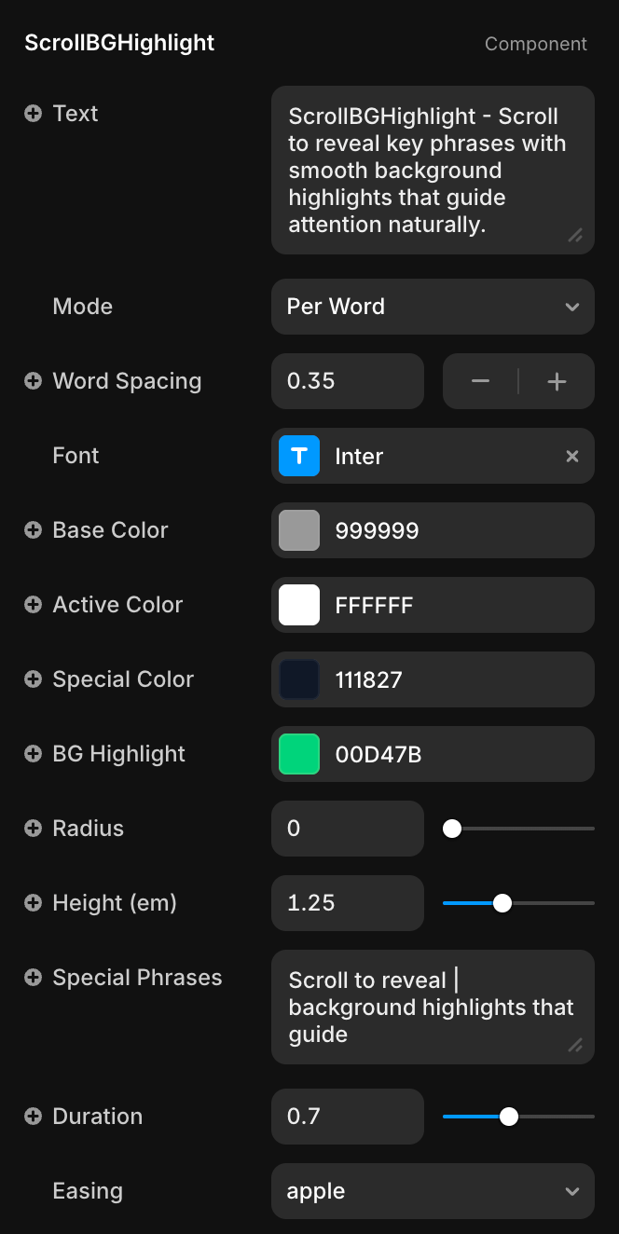The width and height of the screenshot is (619, 1234).
Task: Click the plus icon beside Text
Action: 33,114
